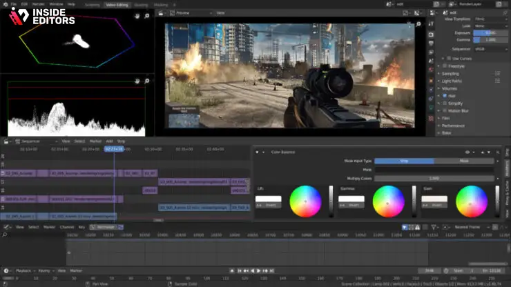Open the Sequencer color space dropdown

[490, 49]
